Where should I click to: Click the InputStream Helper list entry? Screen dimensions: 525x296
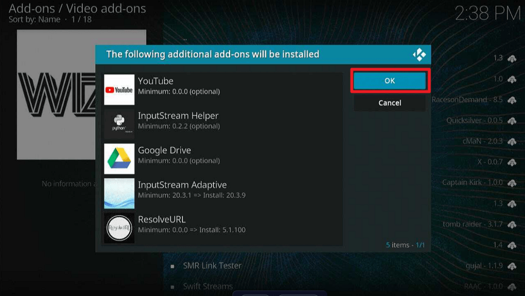click(x=223, y=125)
